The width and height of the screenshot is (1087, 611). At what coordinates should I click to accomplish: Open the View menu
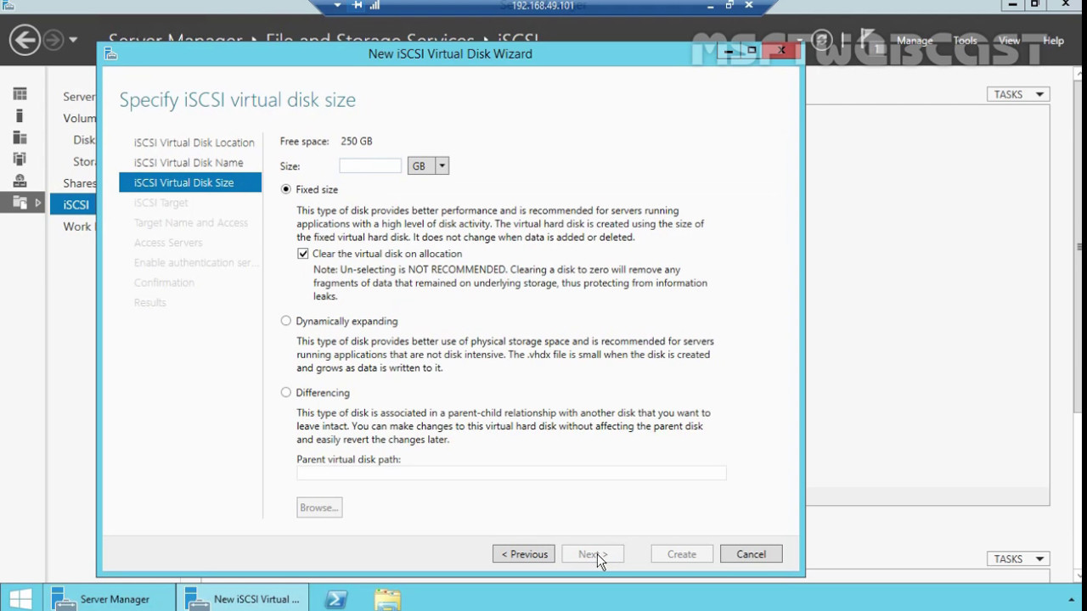[x=1009, y=41]
